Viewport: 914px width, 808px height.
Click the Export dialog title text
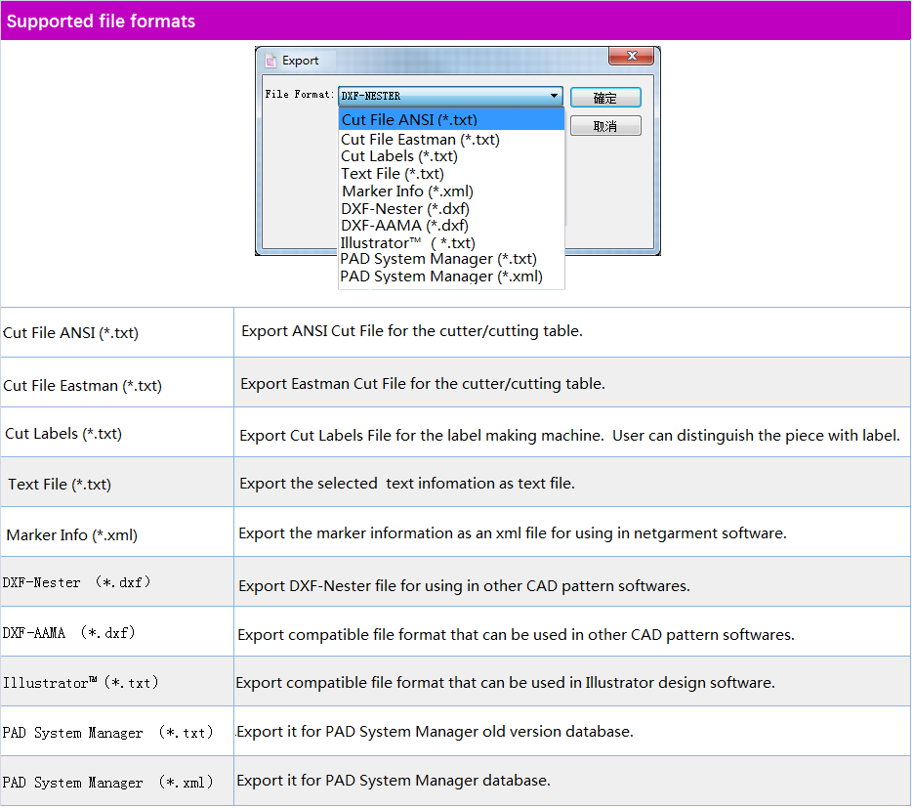click(x=301, y=61)
